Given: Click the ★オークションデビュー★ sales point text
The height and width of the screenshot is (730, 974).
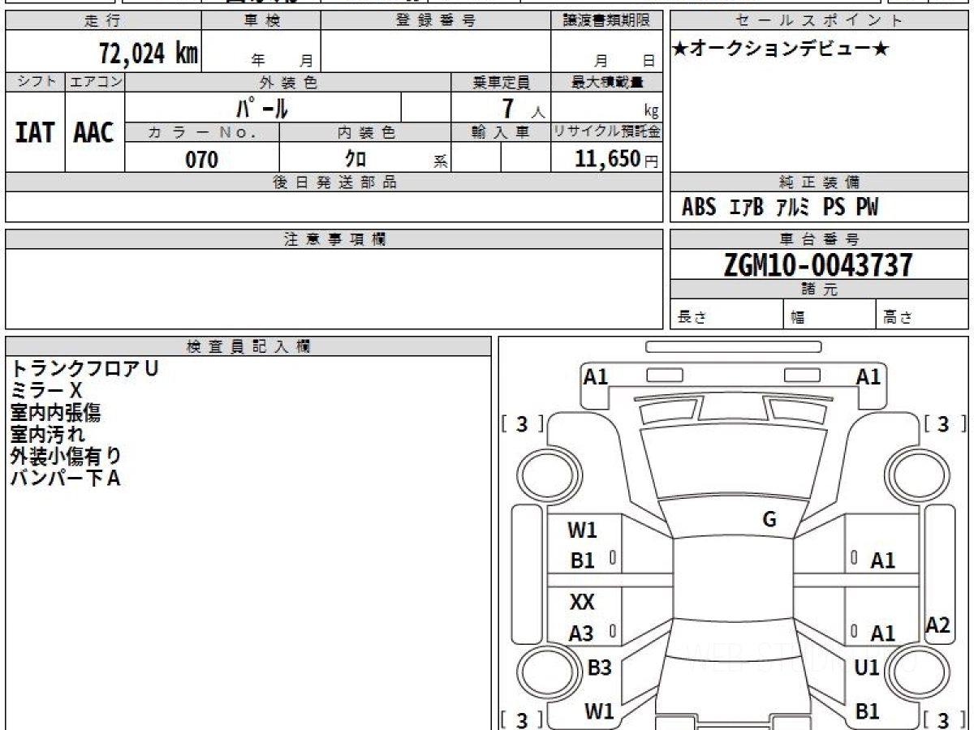Looking at the screenshot, I should (x=780, y=49).
